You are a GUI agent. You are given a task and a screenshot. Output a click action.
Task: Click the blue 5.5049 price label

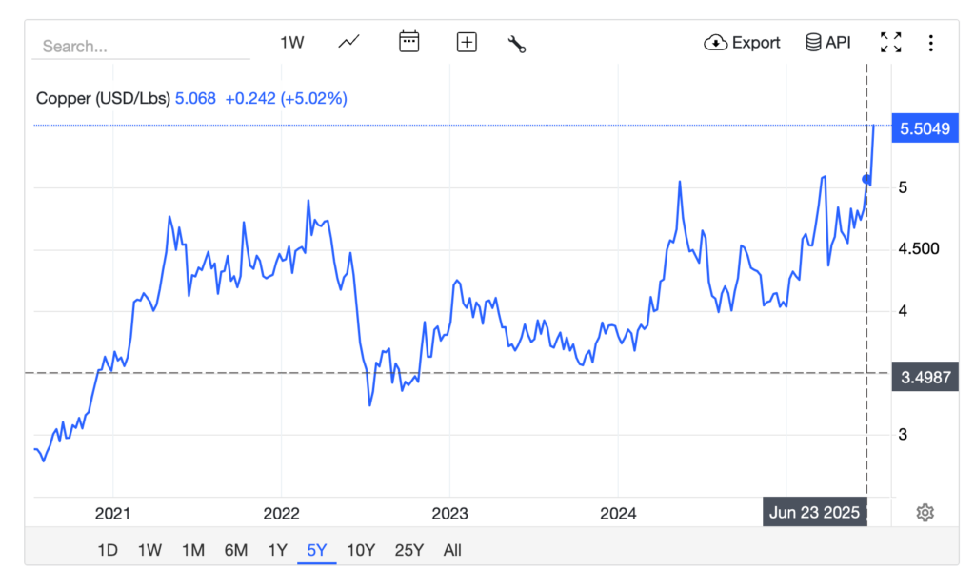[923, 128]
